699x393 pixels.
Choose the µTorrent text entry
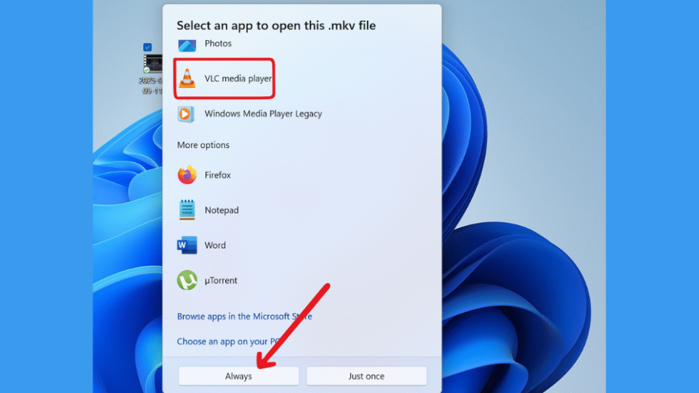(220, 280)
